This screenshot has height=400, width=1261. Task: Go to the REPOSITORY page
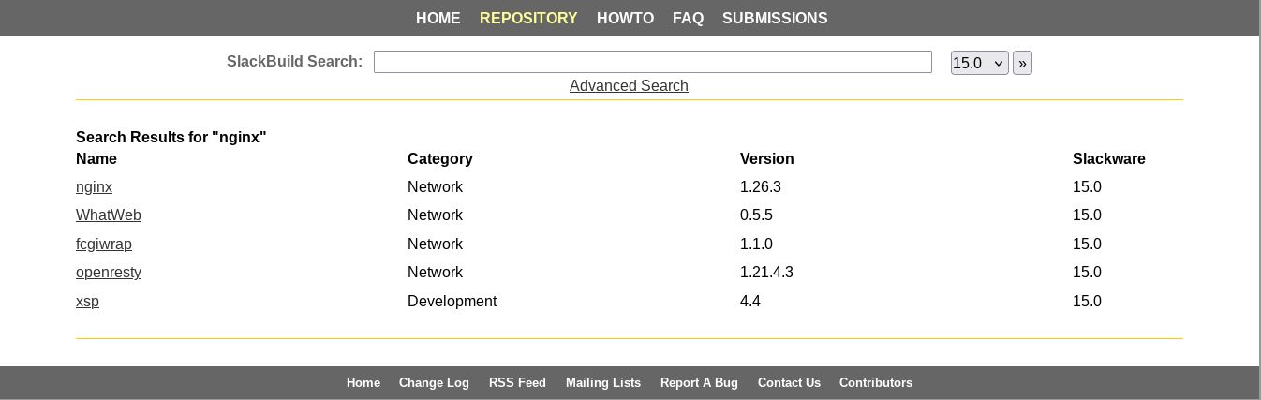pyautogui.click(x=528, y=18)
